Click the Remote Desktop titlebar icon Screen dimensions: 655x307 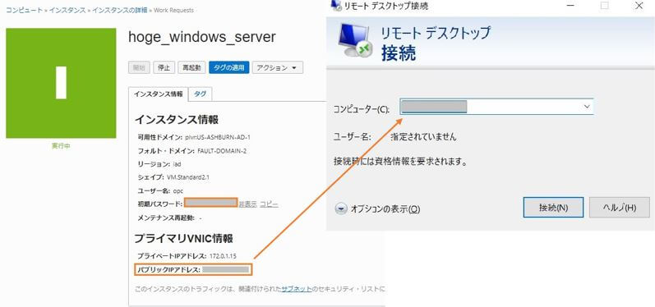[335, 5]
